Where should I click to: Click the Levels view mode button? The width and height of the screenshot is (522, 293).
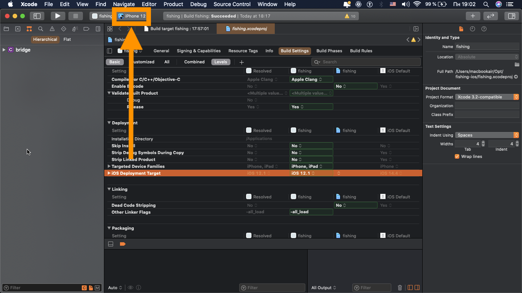click(220, 61)
